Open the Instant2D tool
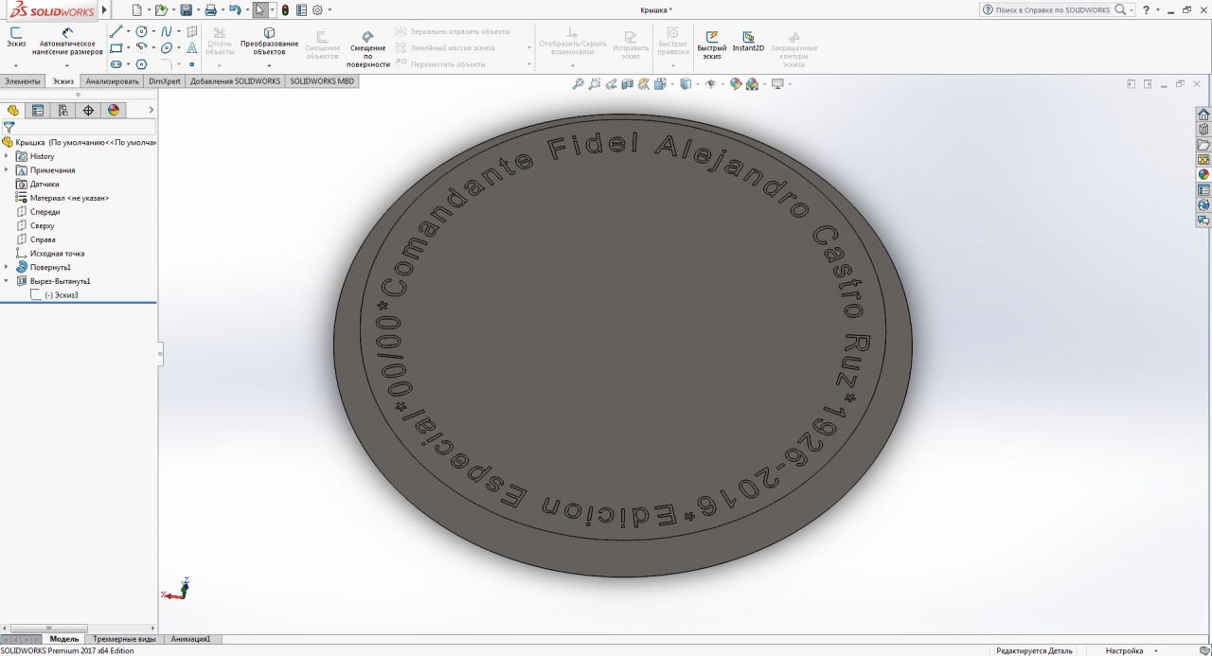This screenshot has height=656, width=1212. [x=748, y=41]
